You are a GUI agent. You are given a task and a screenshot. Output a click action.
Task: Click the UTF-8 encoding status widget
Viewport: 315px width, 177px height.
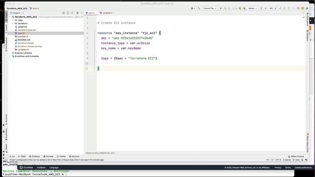(x=278, y=160)
